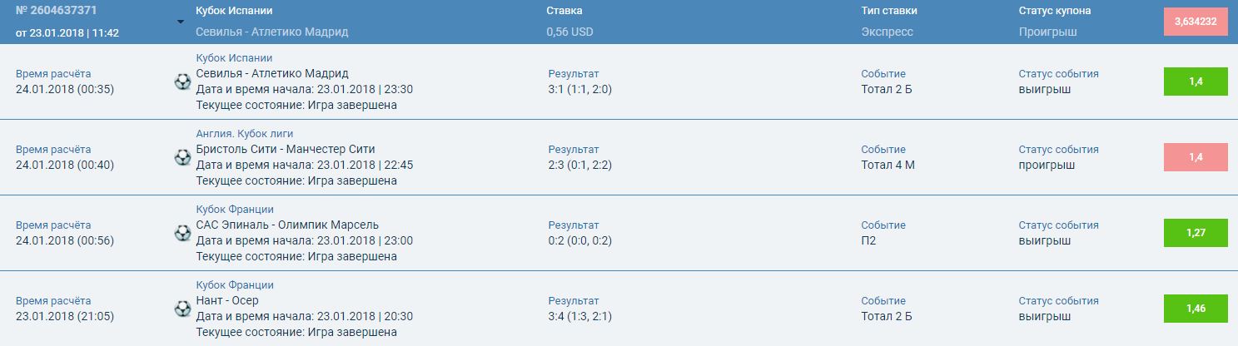Viewport: 1238px width, 346px height.
Task: Click the soccer ball icon beside Бристоль Сити match
Action: (182, 157)
